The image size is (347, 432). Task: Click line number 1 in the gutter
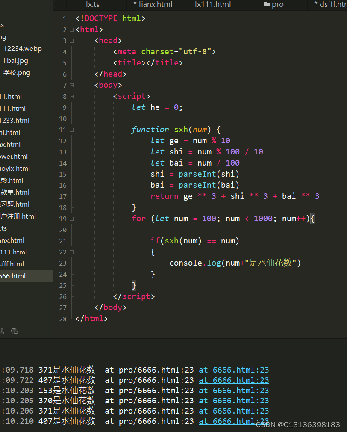[x=65, y=18]
